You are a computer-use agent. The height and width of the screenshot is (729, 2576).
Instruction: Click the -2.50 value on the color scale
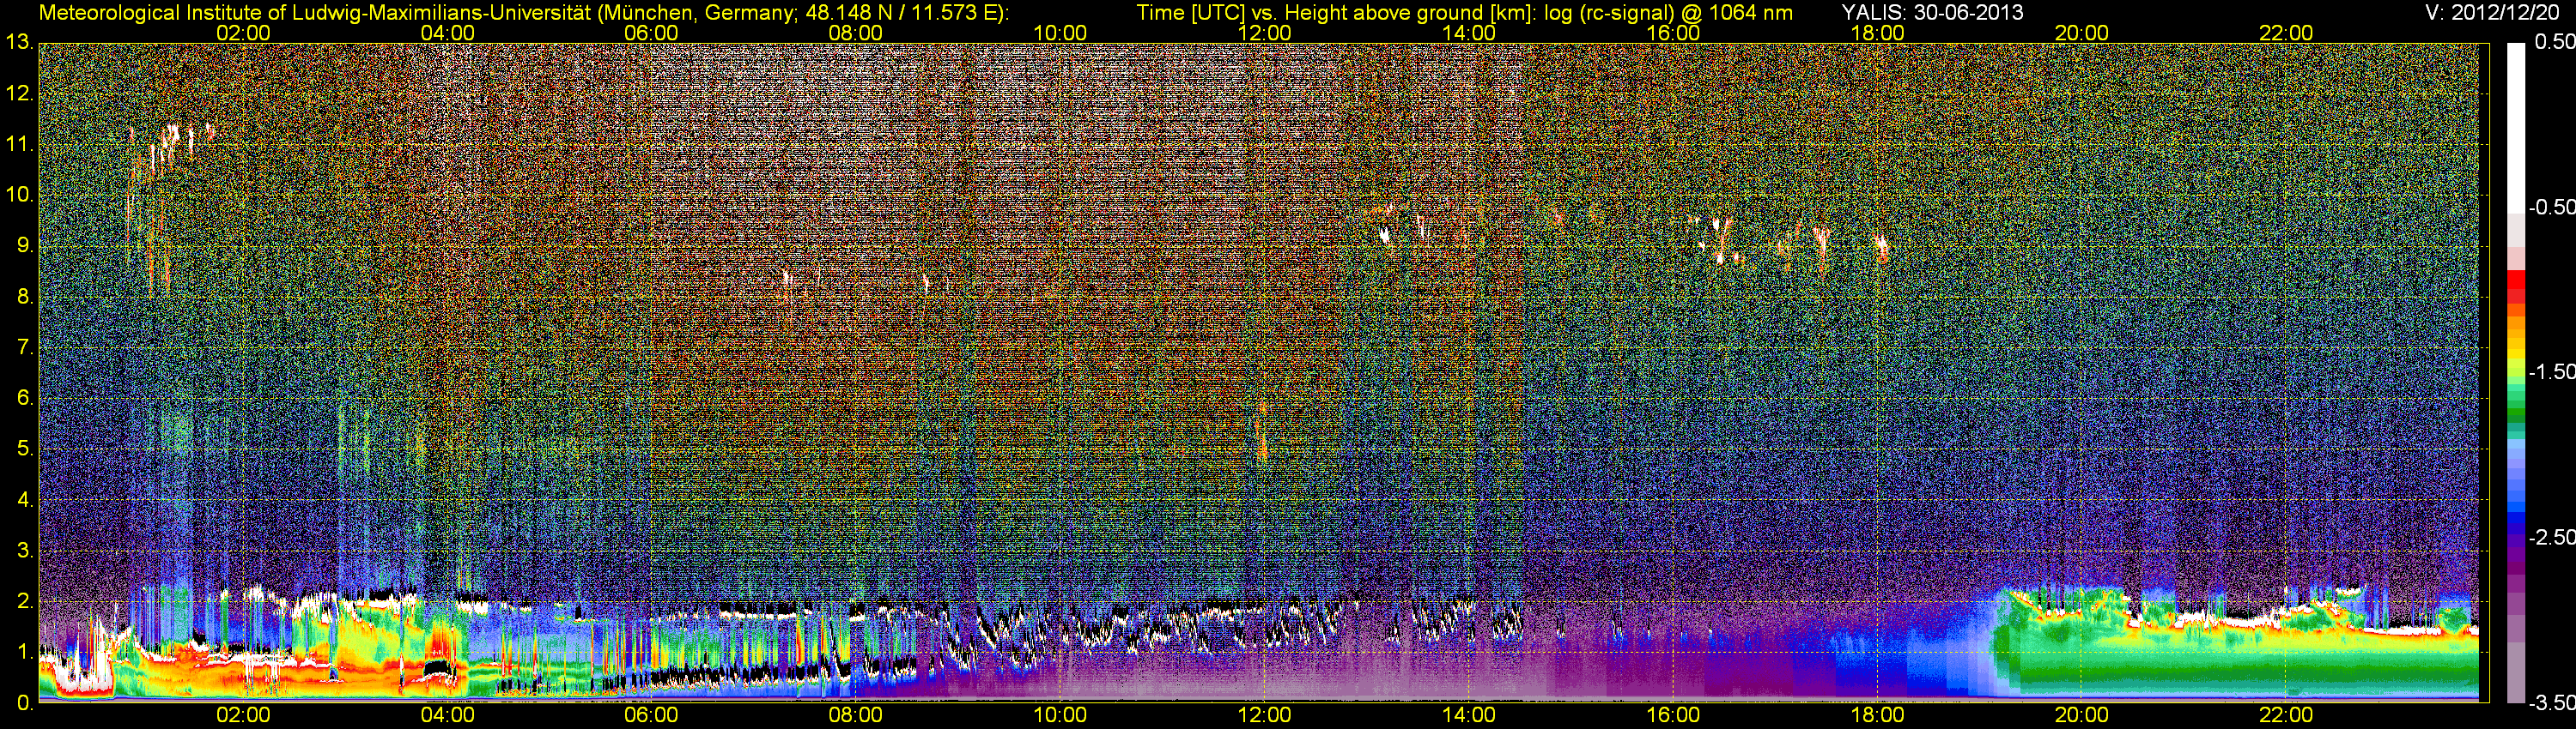point(2551,537)
